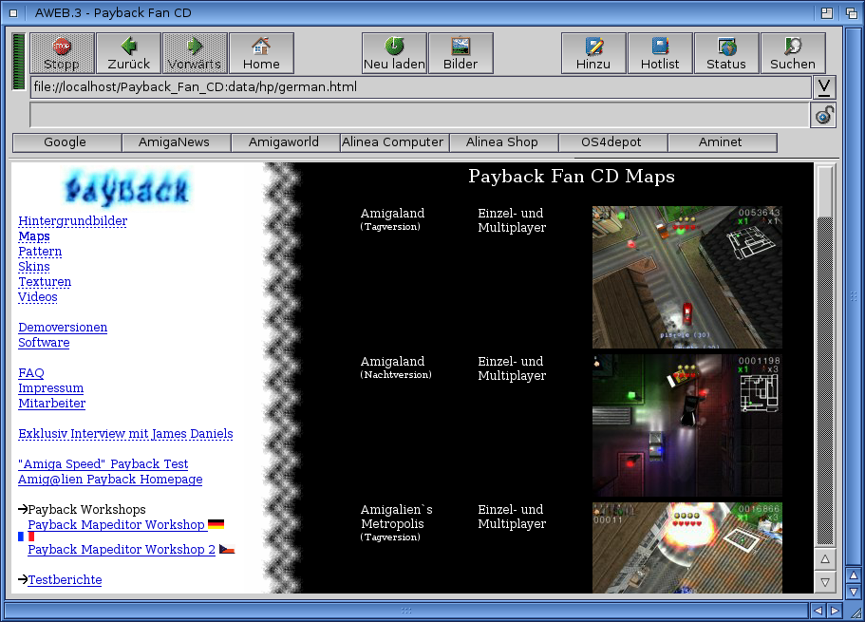This screenshot has width=865, height=622.
Task: Click the vertical scrollbar down arrow
Action: (x=824, y=581)
